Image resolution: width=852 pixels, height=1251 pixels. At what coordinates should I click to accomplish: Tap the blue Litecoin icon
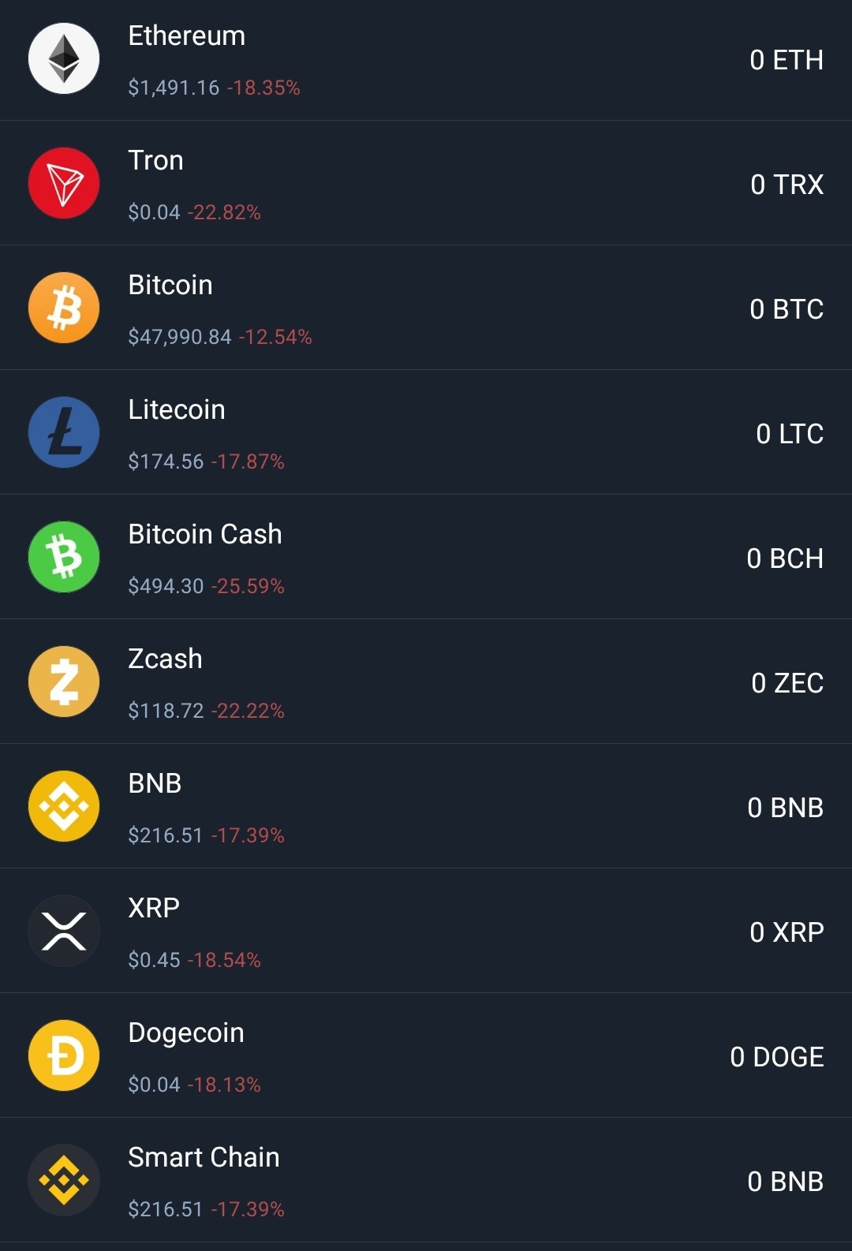click(64, 433)
